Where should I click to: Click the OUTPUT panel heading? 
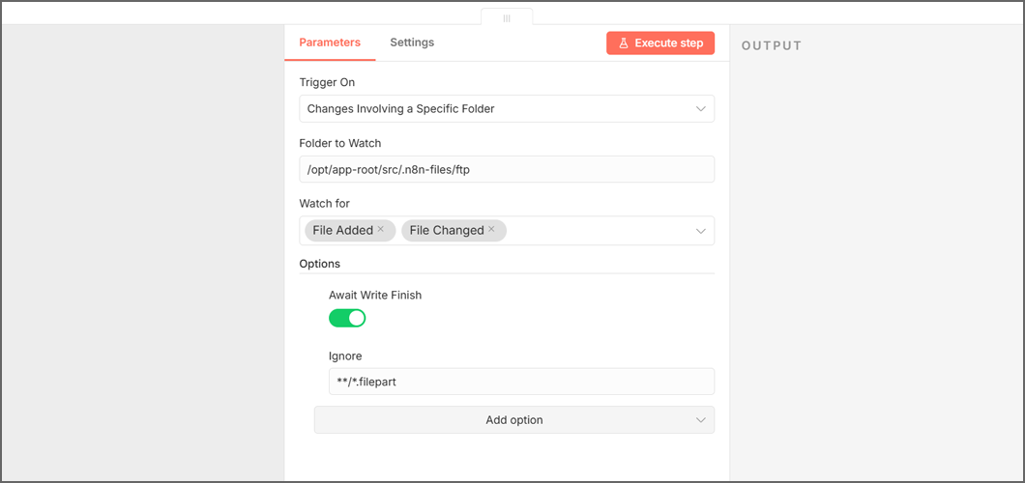[772, 46]
